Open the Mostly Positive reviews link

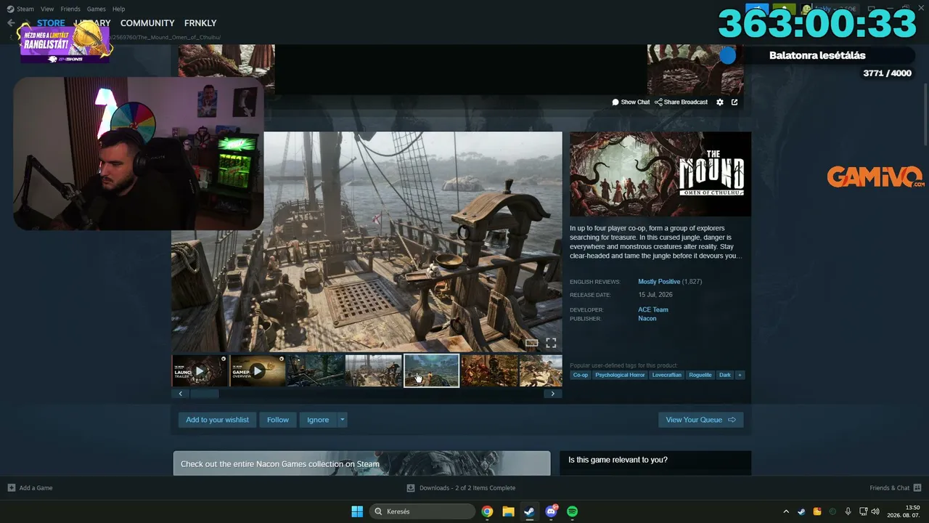point(659,282)
